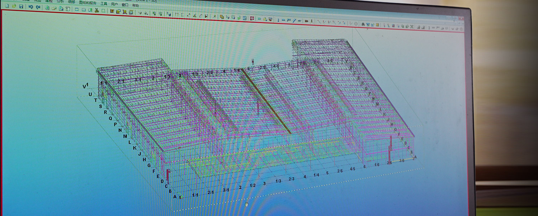
Task: Click the Undo icon in the toolbar
Action: [x=31, y=7]
